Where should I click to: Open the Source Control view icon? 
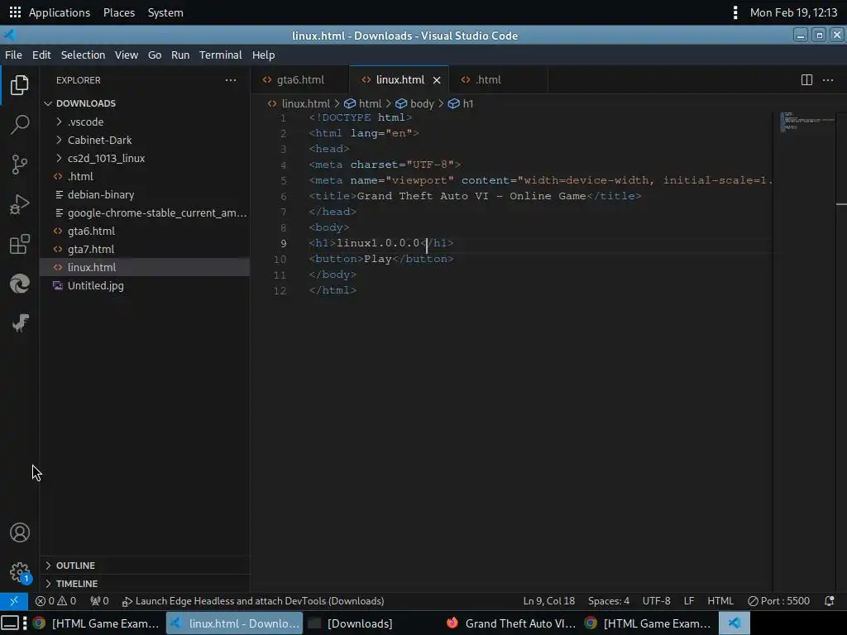[x=20, y=165]
